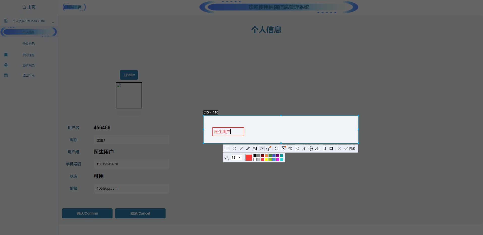
Task: Open the font size 12 dropdown
Action: coord(236,158)
